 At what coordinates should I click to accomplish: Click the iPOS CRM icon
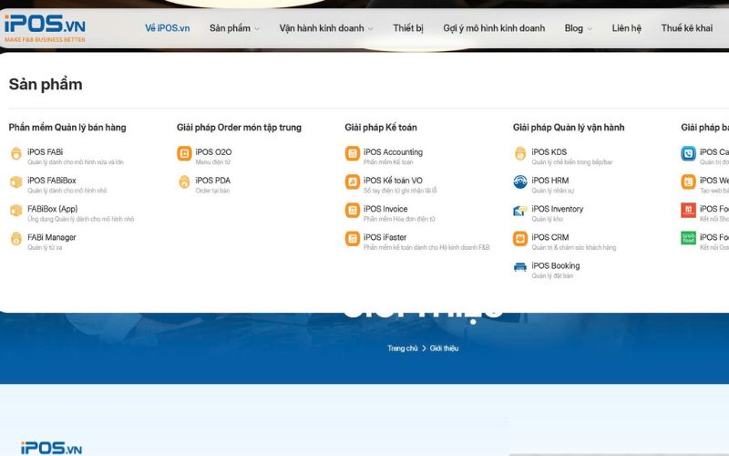tap(520, 239)
